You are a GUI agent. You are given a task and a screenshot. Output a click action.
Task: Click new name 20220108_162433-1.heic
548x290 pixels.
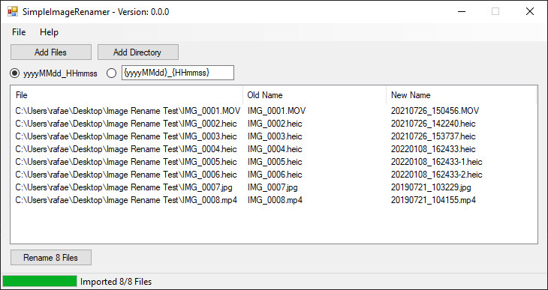[437, 162]
